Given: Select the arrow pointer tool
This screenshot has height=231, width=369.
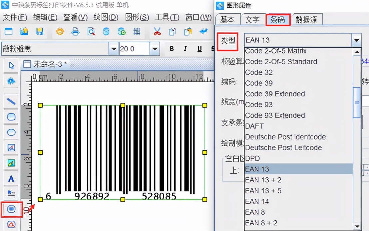Looking at the screenshot, I should (11, 65).
